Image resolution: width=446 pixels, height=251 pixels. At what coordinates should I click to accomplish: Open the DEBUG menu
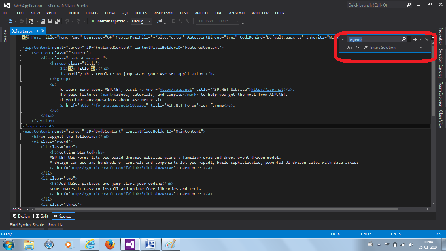92,13
